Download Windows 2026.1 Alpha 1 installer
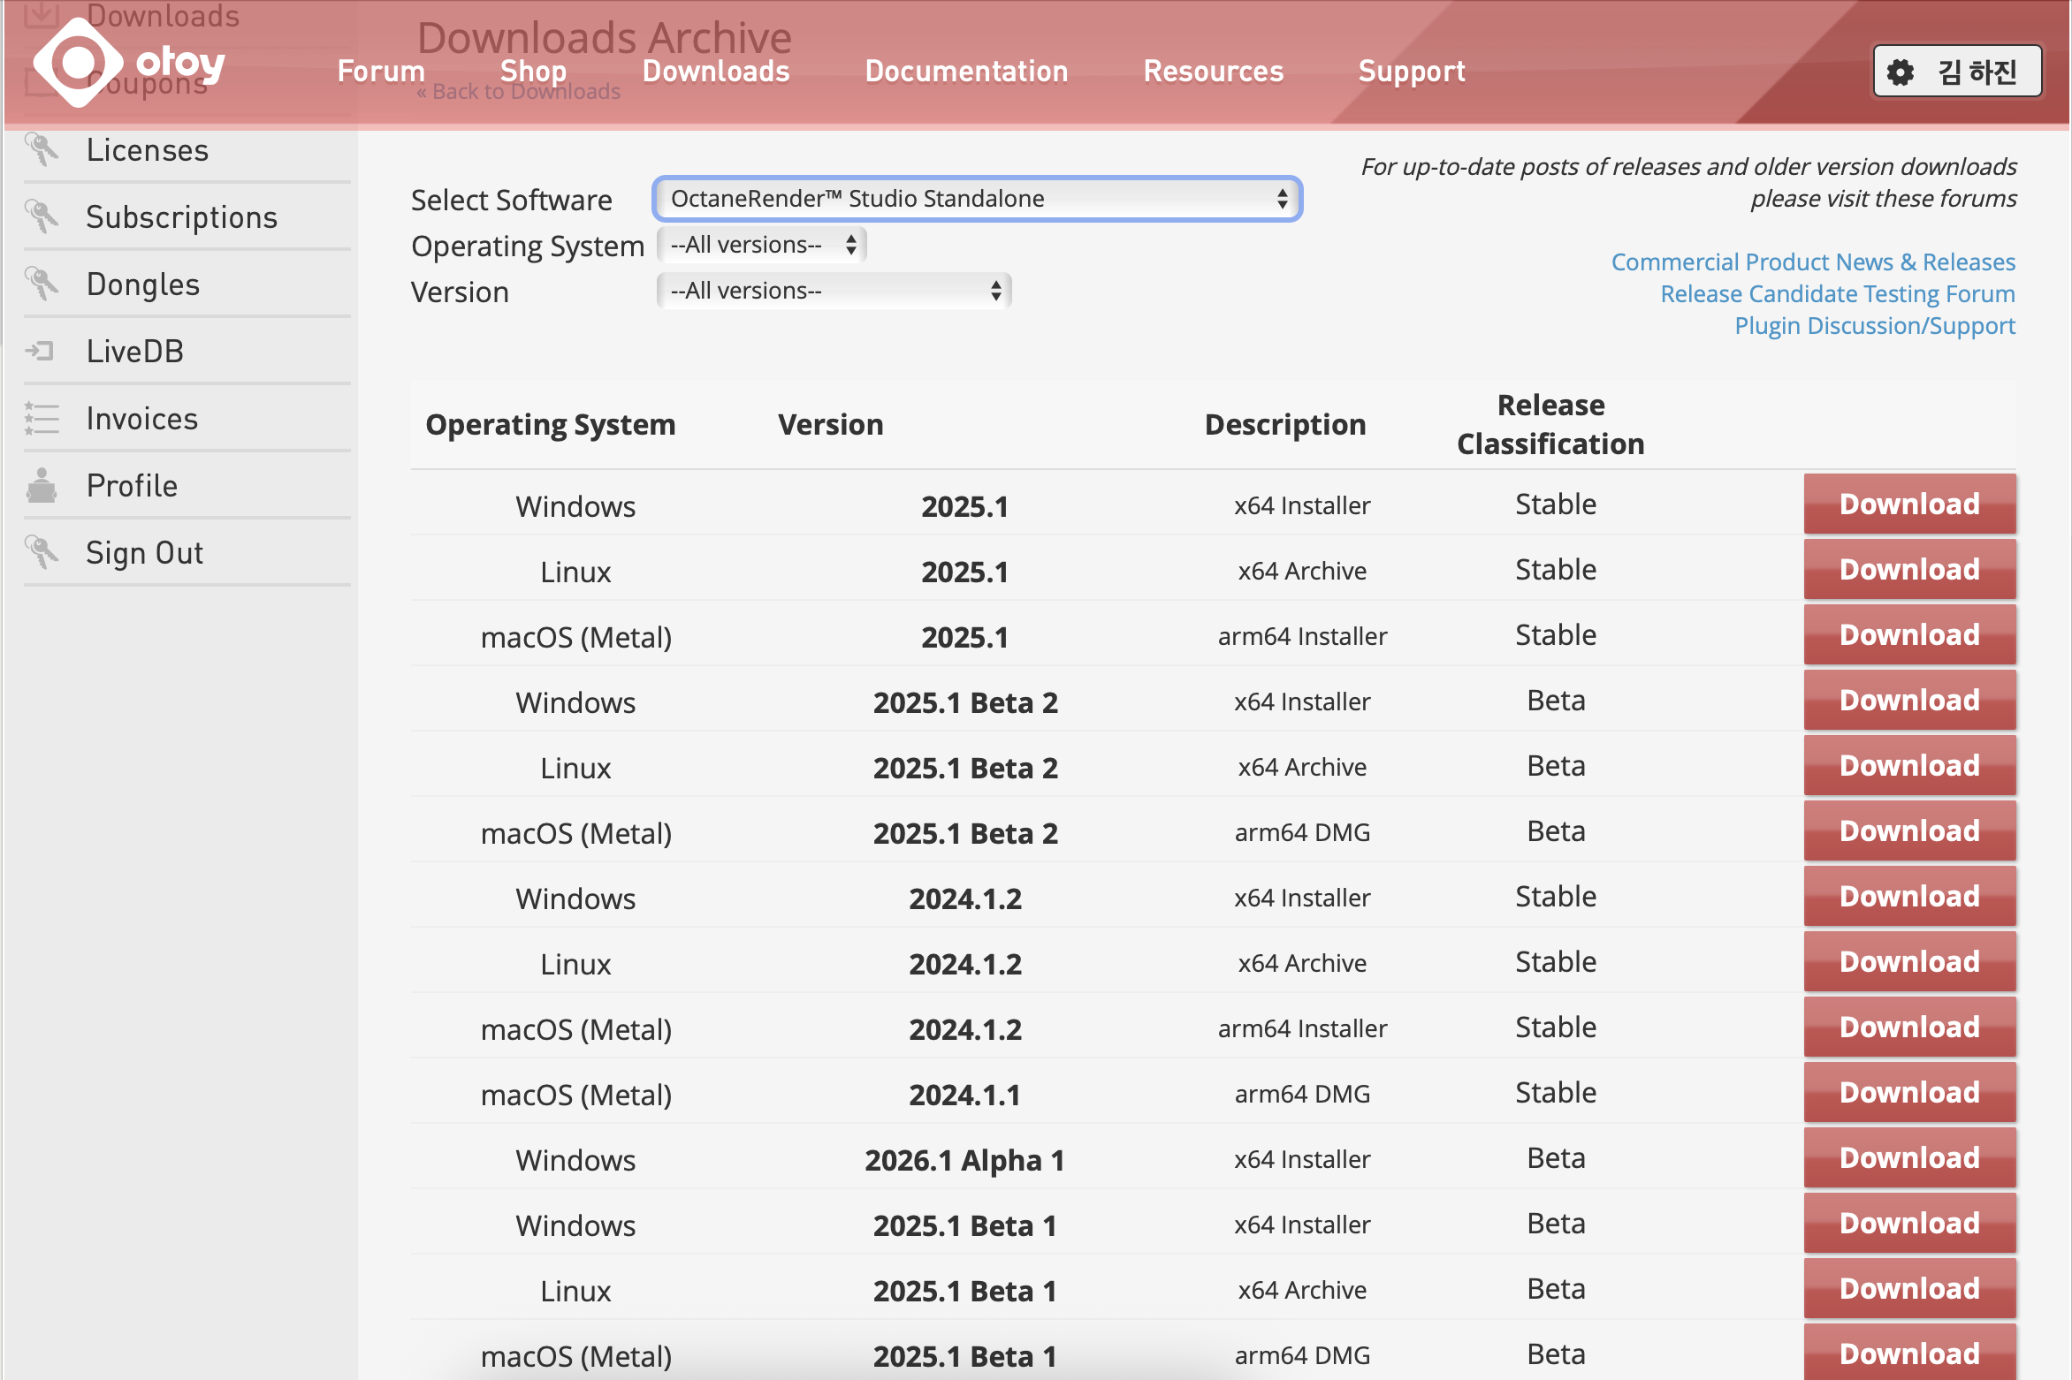The image size is (2072, 1380). click(1909, 1158)
